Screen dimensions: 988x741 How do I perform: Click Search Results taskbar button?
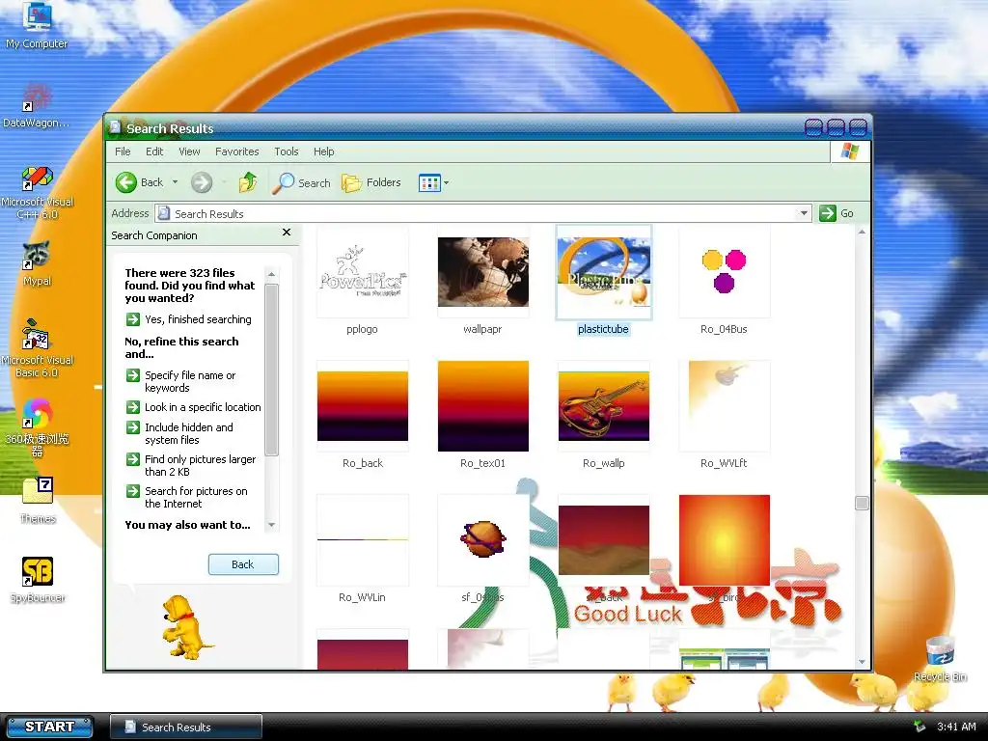(x=186, y=727)
